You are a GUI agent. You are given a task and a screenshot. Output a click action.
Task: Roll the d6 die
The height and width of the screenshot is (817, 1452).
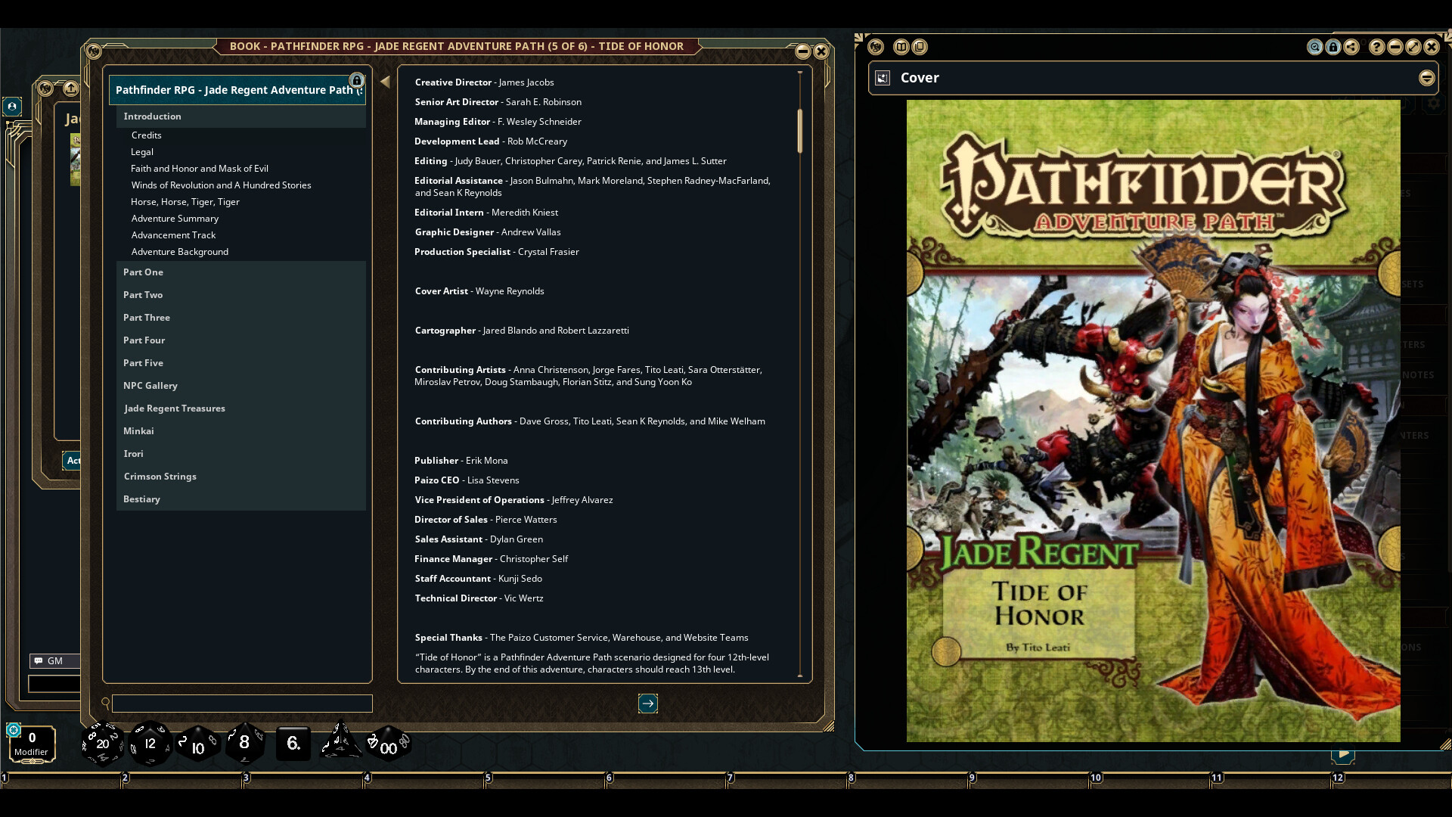pyautogui.click(x=293, y=744)
